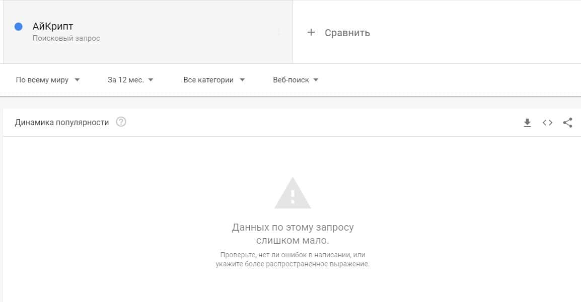Click the Данных по этому запросу message
This screenshot has width=581, height=302.
pos(293,234)
